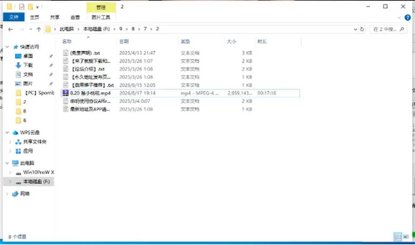Click the 快速访问 star icon

point(16,47)
